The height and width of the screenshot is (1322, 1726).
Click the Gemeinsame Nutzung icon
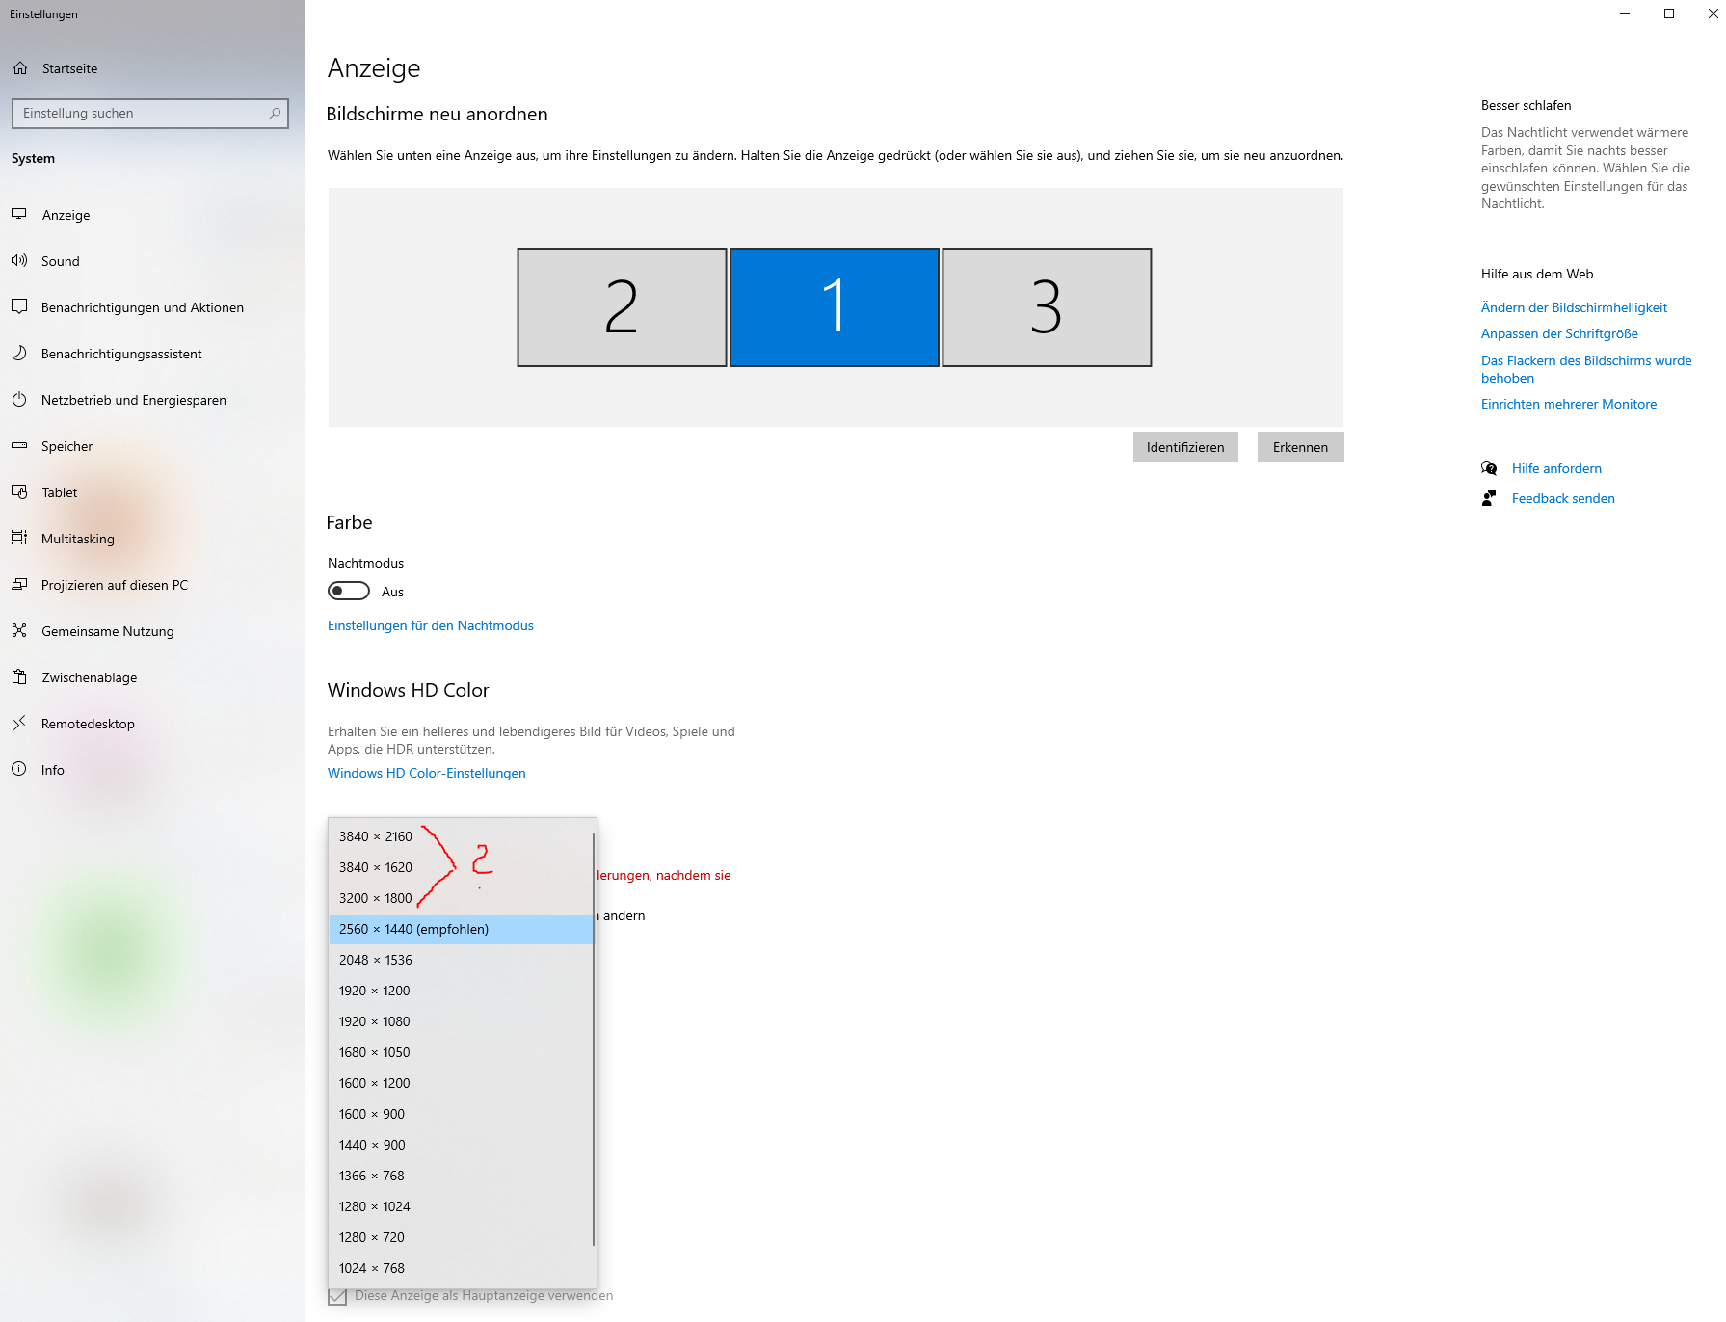pos(19,630)
